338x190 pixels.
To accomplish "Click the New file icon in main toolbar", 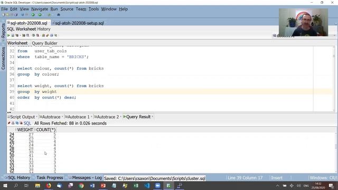I will tap(4, 15).
